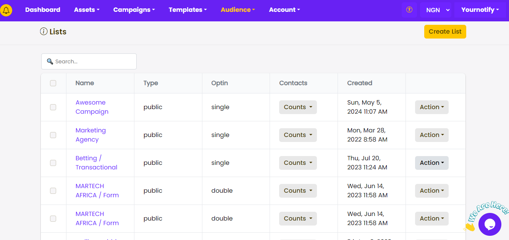
Task: Click the magnifier icon in search
Action: tap(50, 61)
